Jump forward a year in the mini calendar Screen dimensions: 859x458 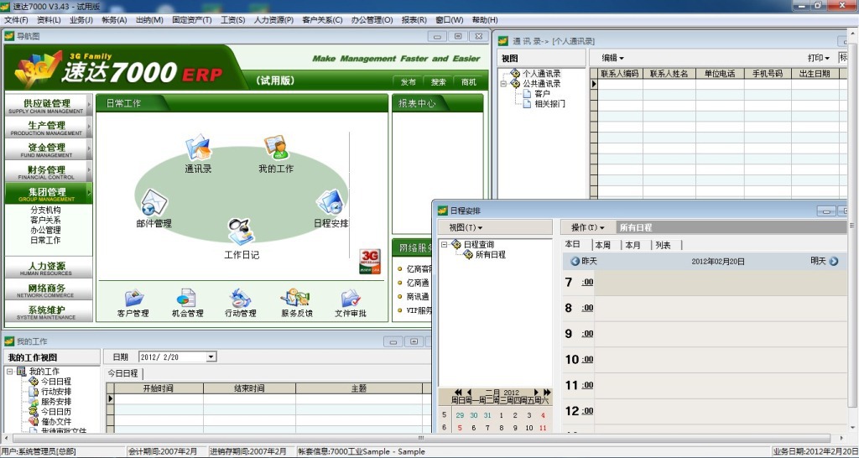click(547, 393)
